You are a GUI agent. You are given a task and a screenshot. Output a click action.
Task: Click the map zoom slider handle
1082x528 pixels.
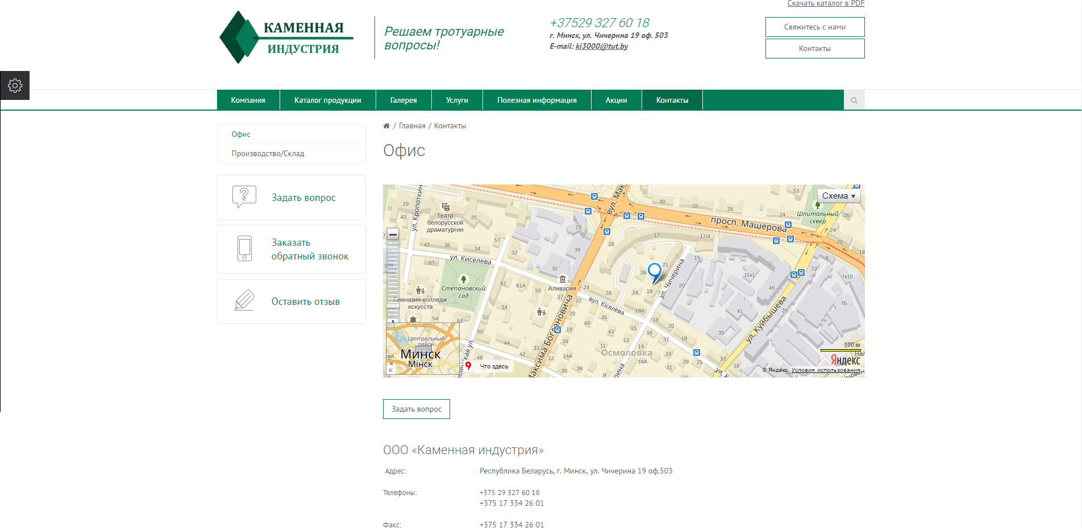click(x=393, y=306)
